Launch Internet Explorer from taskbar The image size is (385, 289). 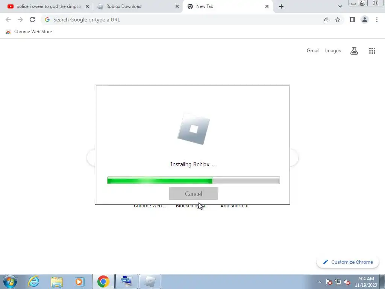click(33, 281)
